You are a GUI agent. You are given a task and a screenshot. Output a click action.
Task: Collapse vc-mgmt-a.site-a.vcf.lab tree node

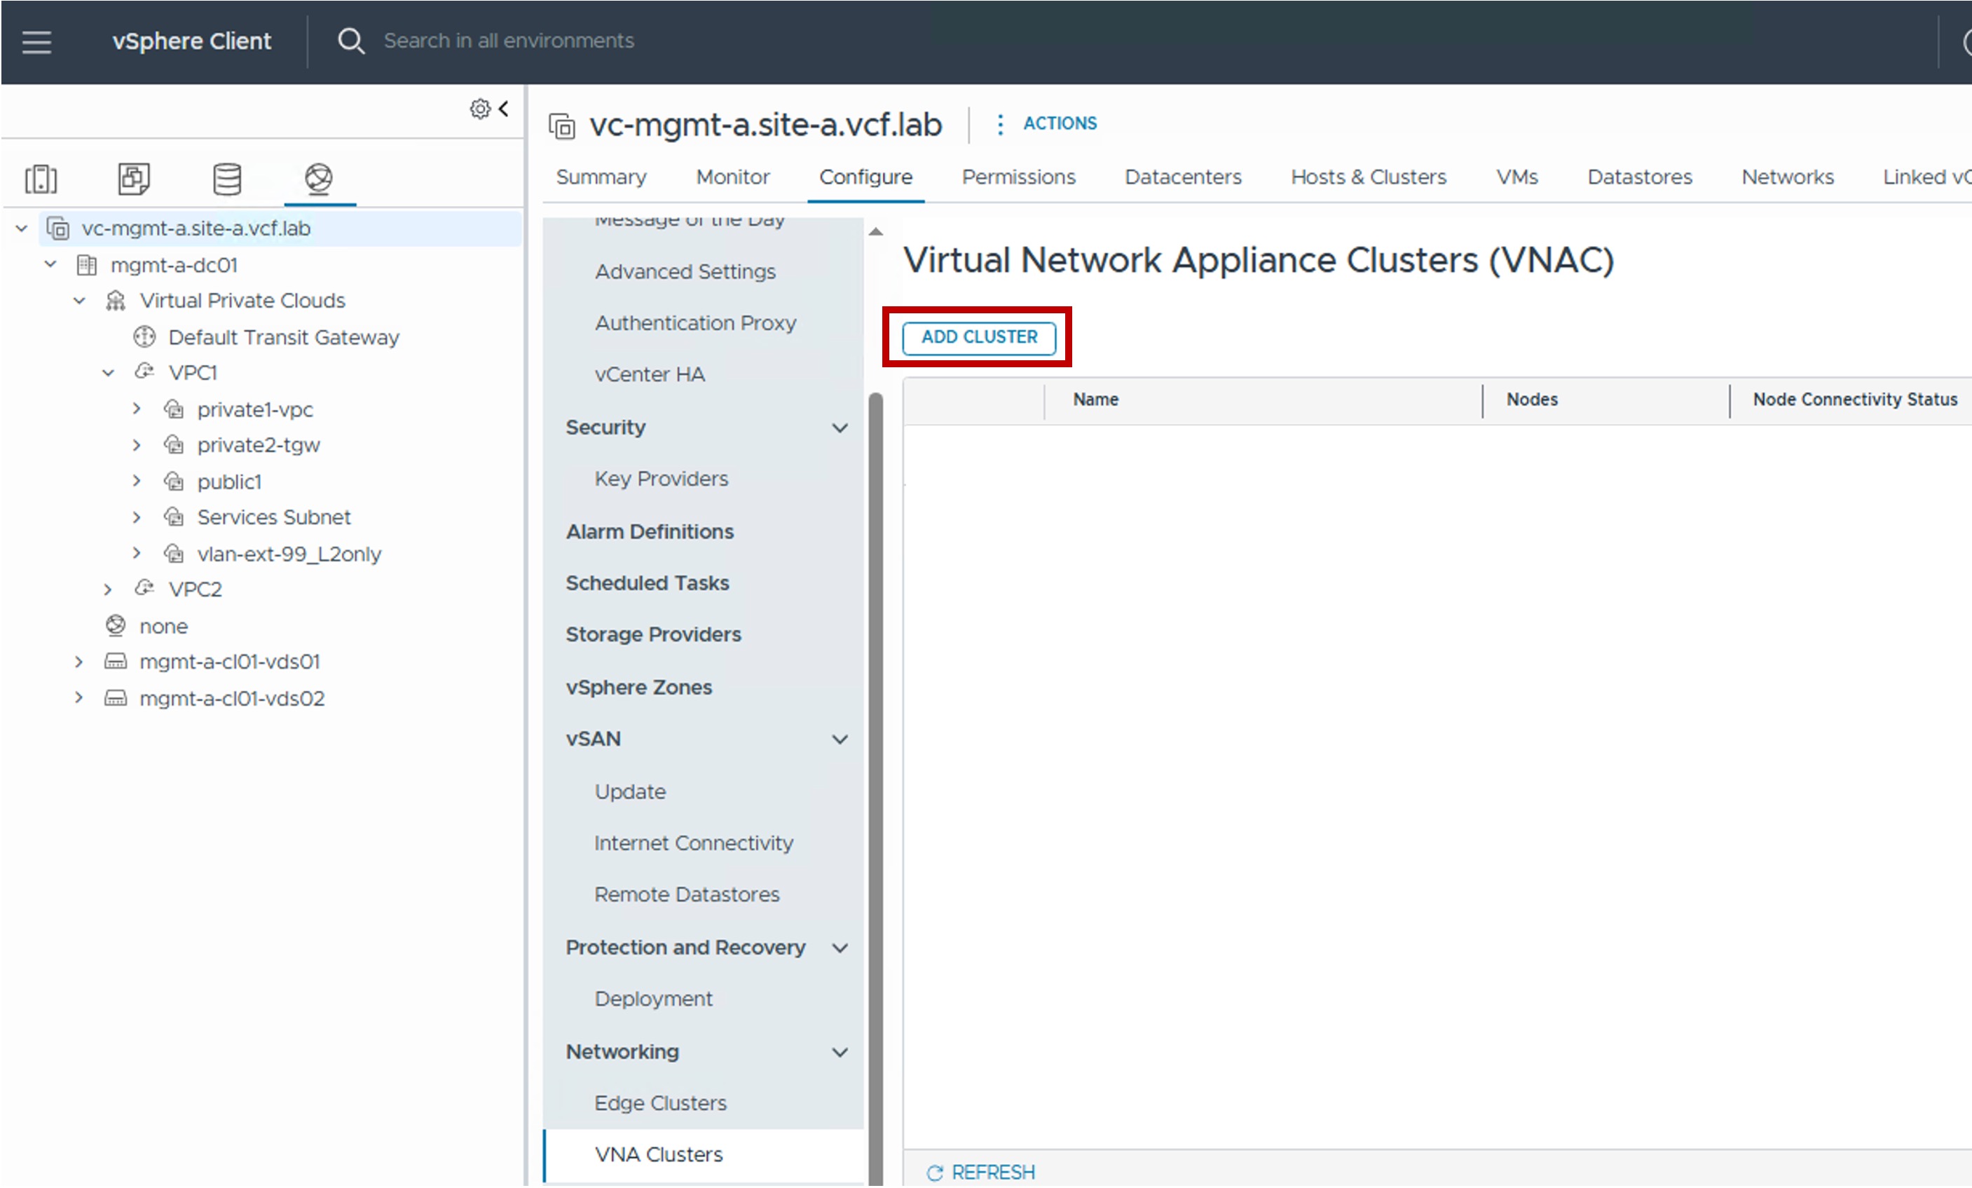point(22,229)
